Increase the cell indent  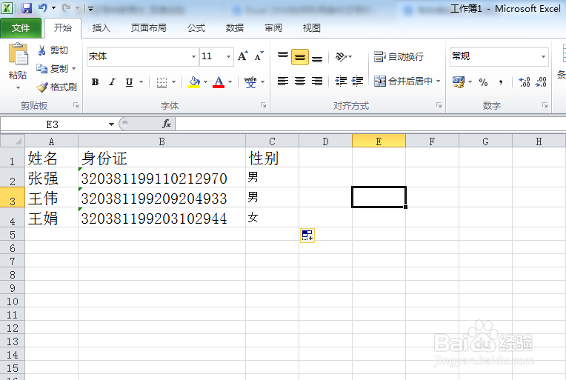[x=357, y=81]
